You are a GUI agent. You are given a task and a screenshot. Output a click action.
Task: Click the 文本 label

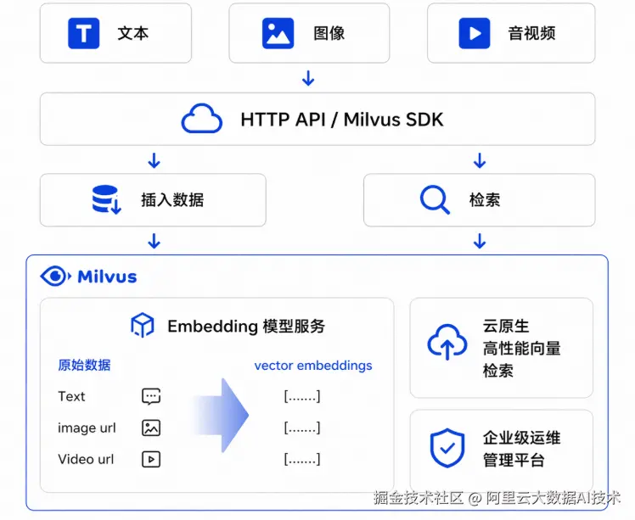pyautogui.click(x=133, y=33)
